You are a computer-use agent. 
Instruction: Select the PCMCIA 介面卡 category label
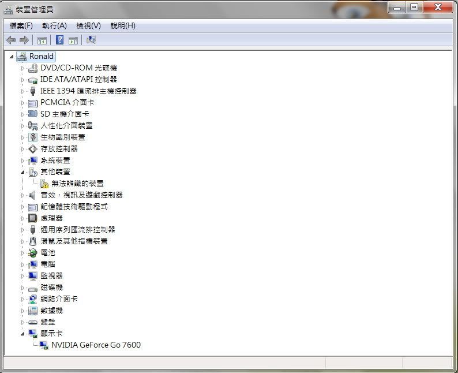(x=67, y=102)
